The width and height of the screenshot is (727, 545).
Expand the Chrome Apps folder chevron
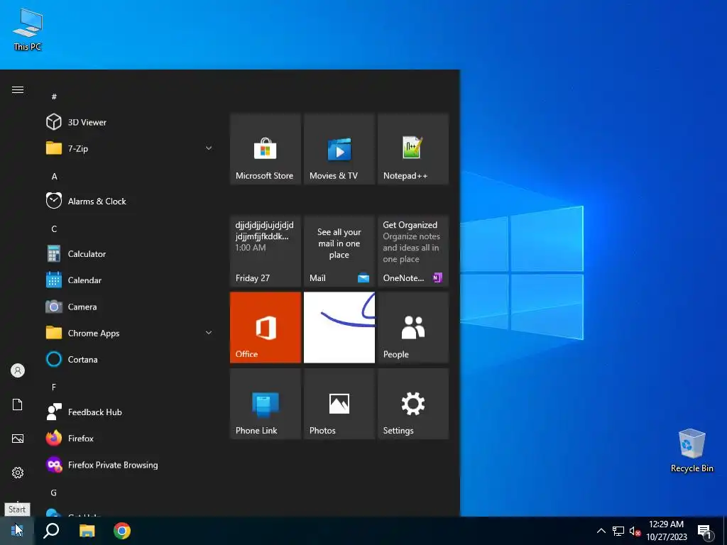point(209,333)
